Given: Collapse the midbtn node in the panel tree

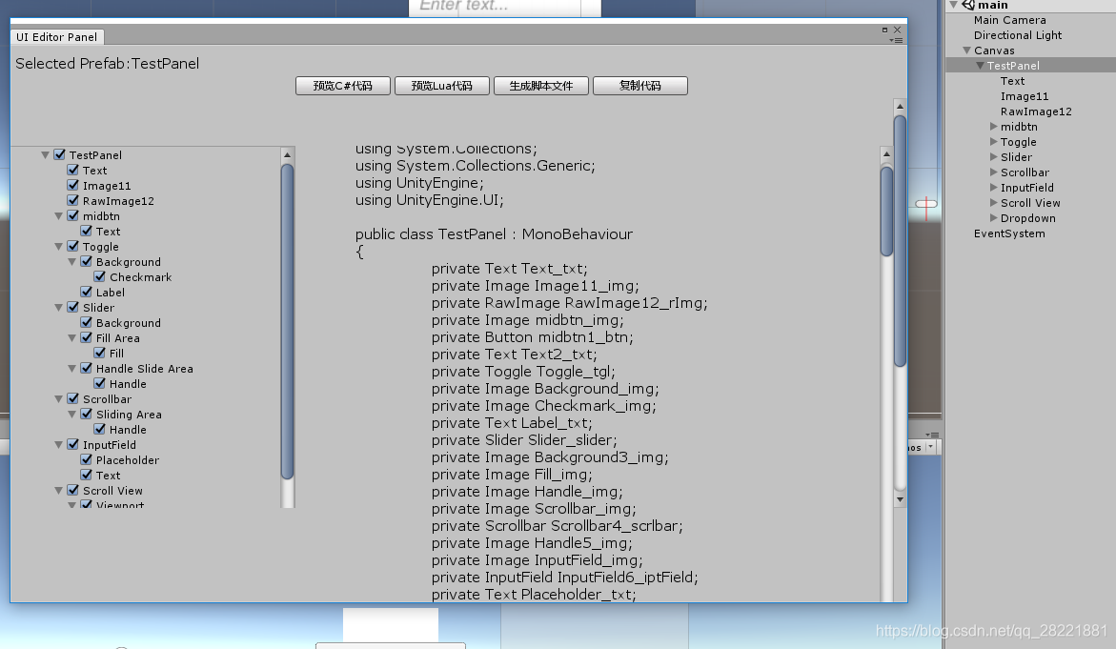Looking at the screenshot, I should click(x=59, y=216).
